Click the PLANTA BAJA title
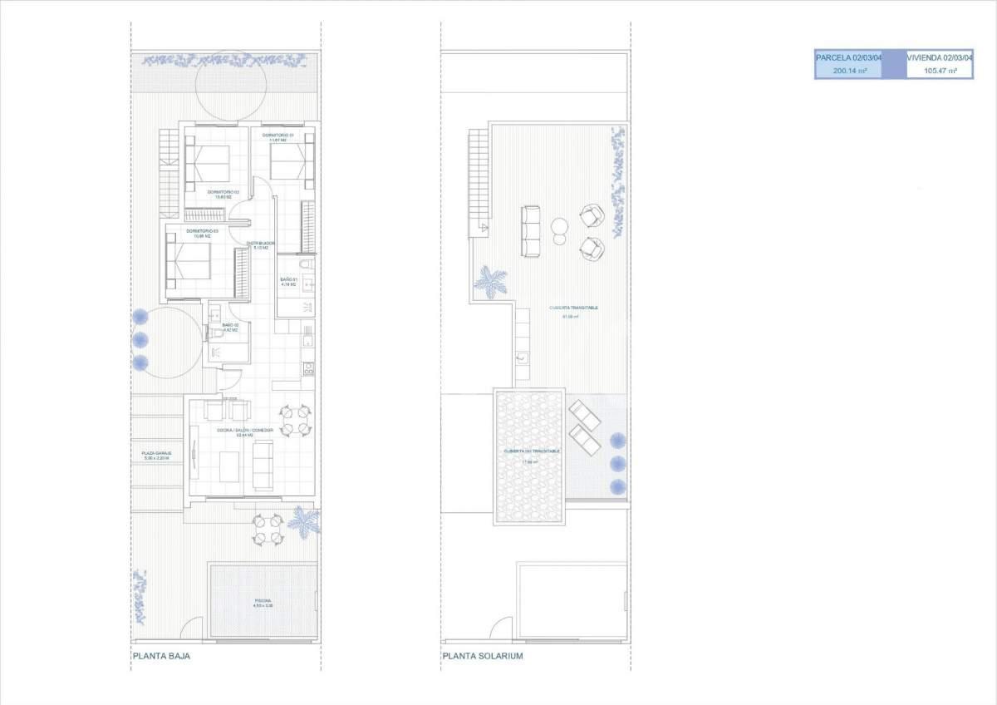The width and height of the screenshot is (997, 705). (161, 656)
